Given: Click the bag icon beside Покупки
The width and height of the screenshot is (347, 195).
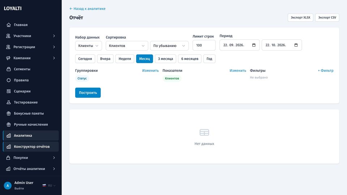Looking at the screenshot, I should 8,158.
